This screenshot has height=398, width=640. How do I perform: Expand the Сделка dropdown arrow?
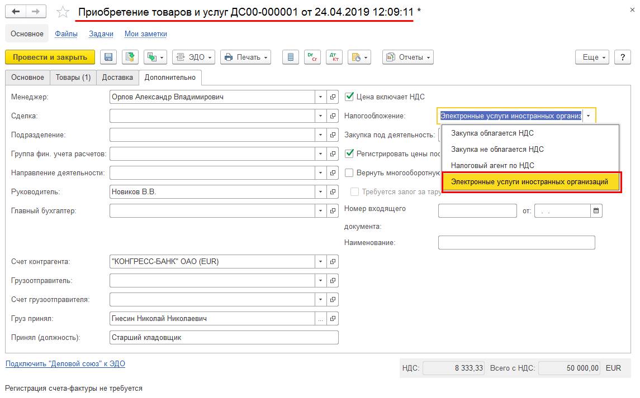320,116
